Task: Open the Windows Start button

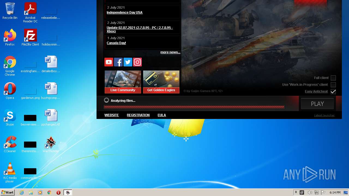Action: pos(7,192)
